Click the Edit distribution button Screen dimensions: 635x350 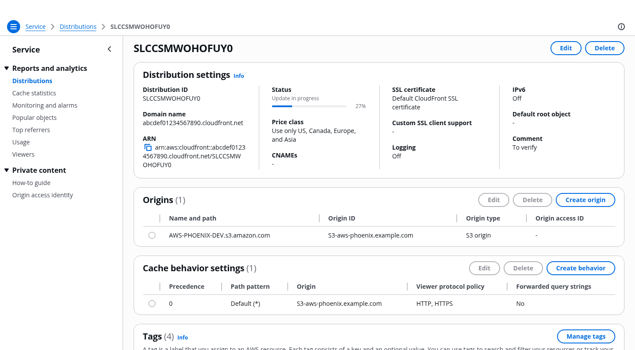(x=565, y=48)
